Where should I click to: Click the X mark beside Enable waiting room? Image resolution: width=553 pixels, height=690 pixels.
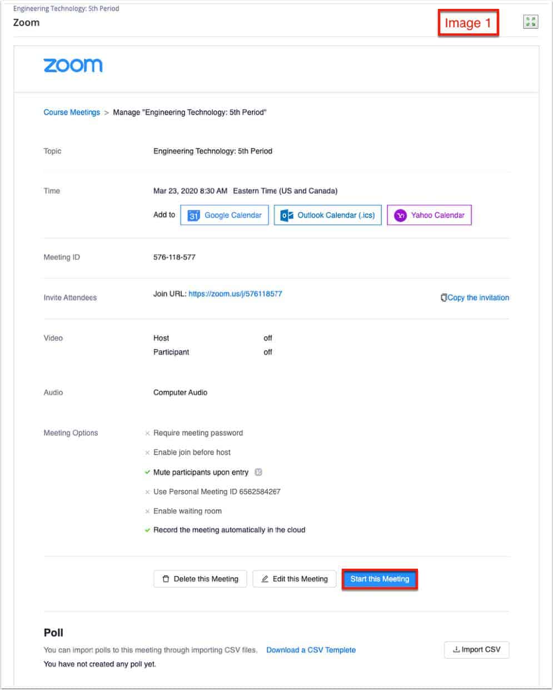click(147, 511)
